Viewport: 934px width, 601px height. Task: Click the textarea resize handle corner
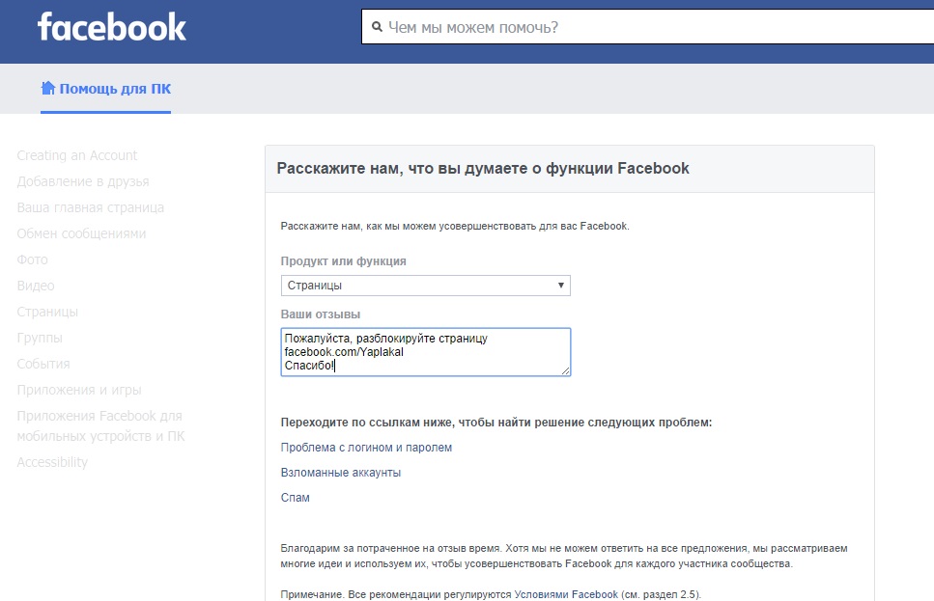pyautogui.click(x=565, y=370)
